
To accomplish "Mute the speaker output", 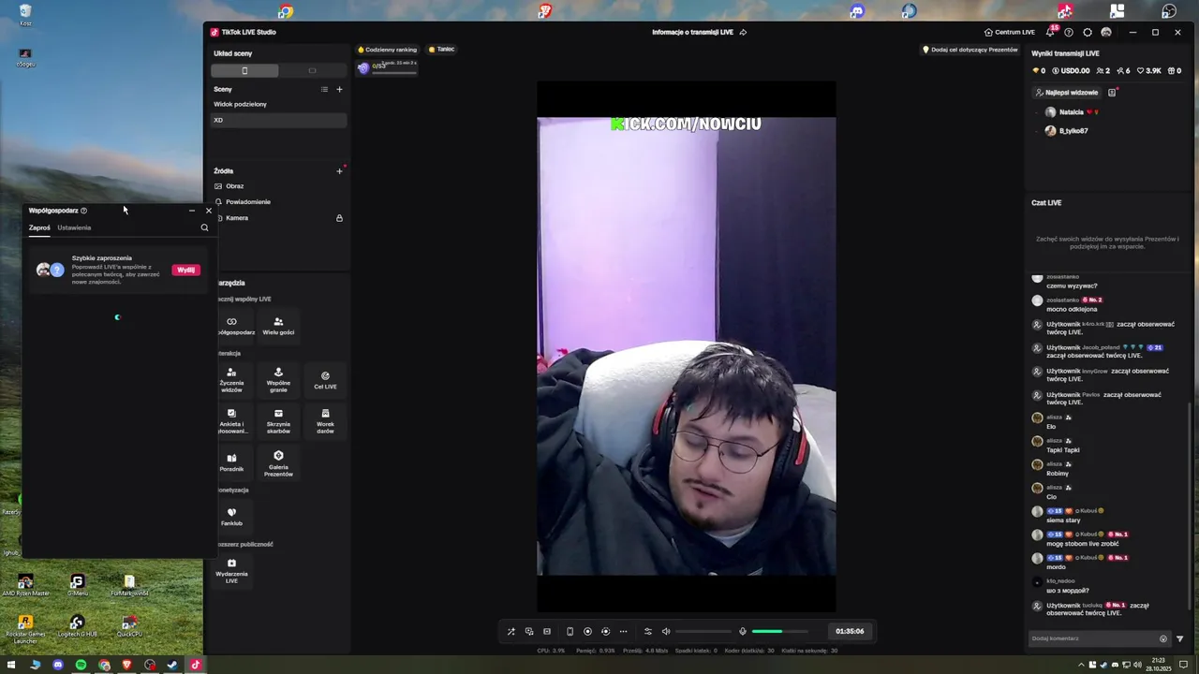I will 666,631.
